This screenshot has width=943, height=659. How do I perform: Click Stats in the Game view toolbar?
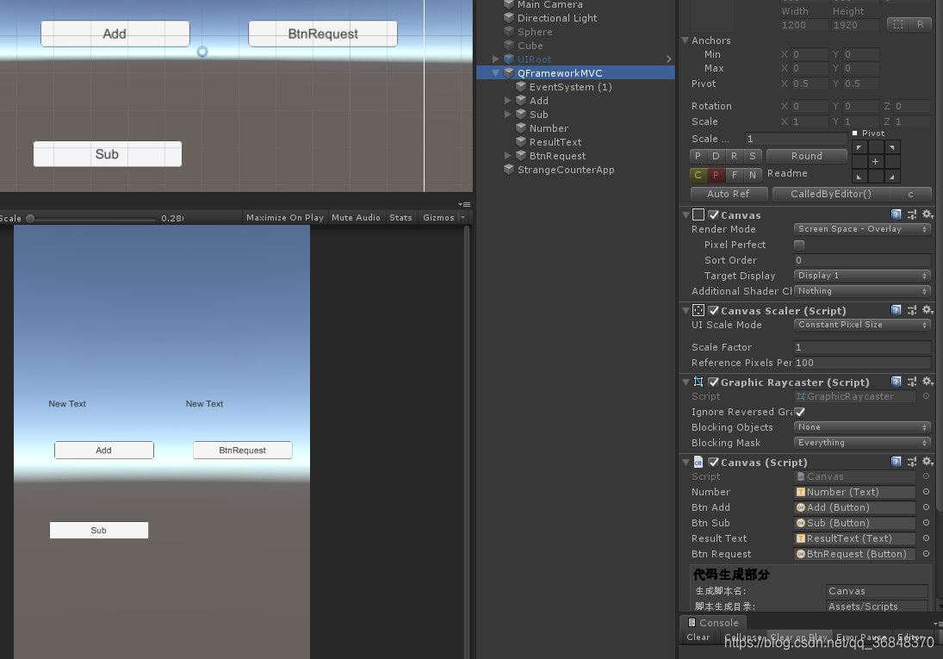400,217
